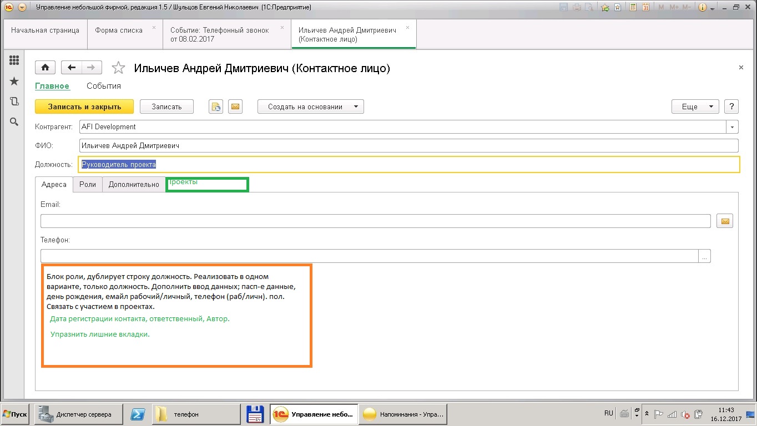
Task: Open favorites star in left sidebar
Action: [x=14, y=82]
